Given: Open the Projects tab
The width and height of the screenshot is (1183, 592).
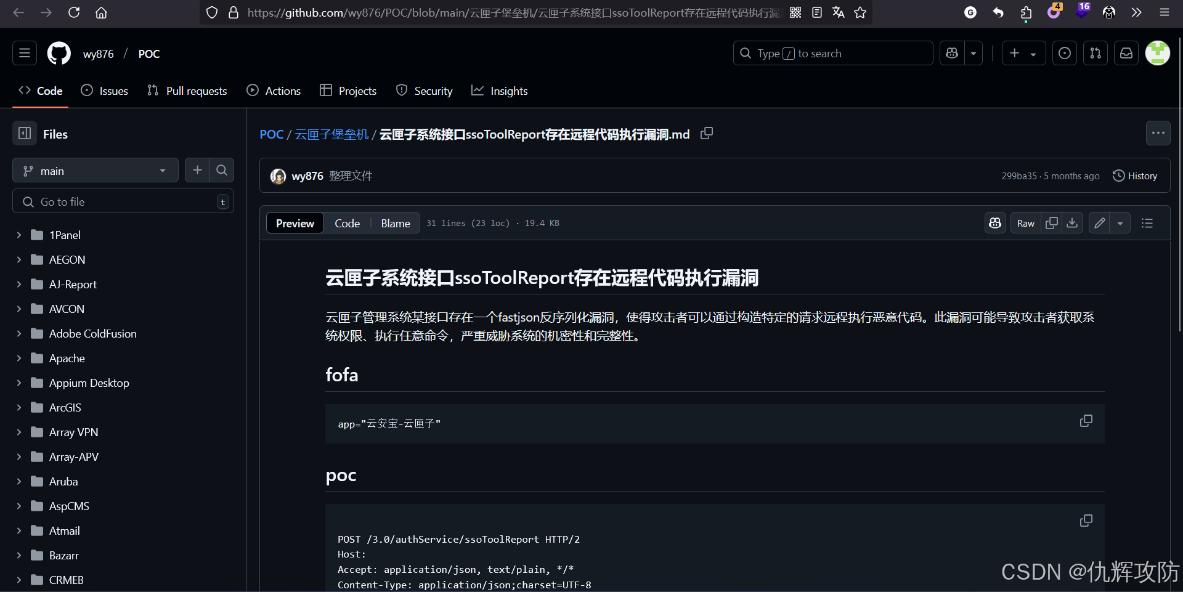Looking at the screenshot, I should (x=348, y=91).
